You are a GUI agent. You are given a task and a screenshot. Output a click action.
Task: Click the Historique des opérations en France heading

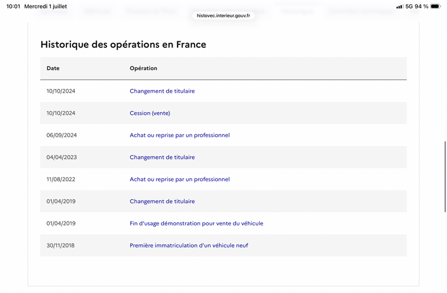pyautogui.click(x=123, y=45)
